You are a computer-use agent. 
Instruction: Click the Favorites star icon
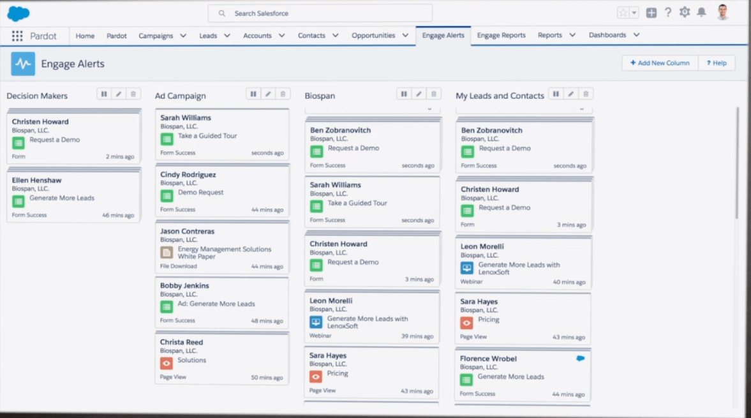tap(623, 13)
